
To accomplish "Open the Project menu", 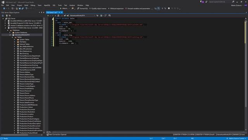I will (x=19, y=5).
